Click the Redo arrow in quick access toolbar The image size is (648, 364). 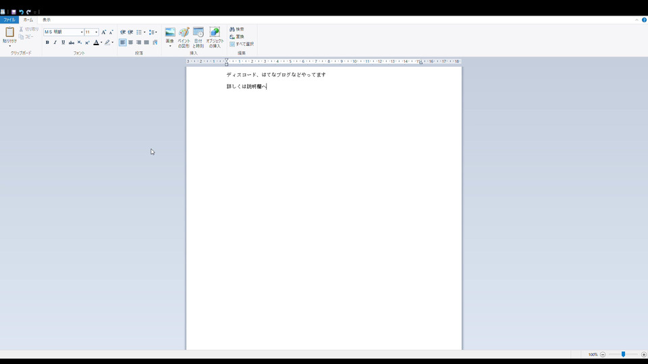click(28, 12)
